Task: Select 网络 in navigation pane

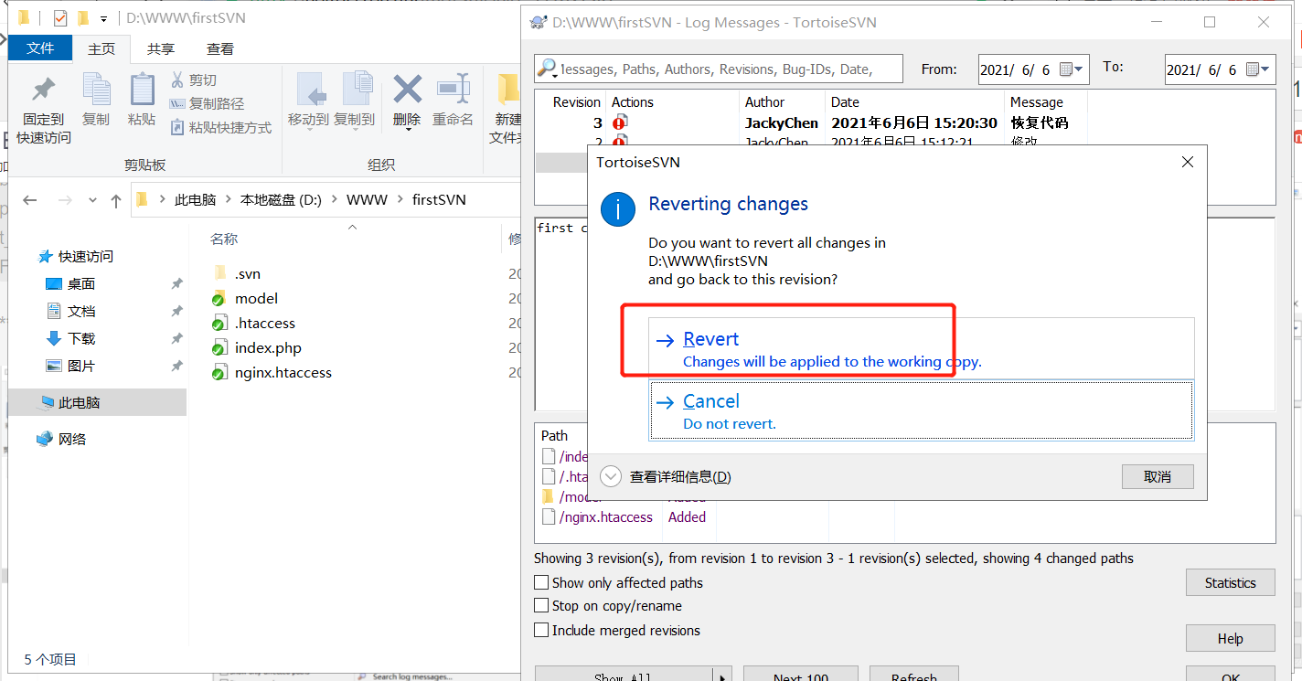Action: tap(72, 440)
